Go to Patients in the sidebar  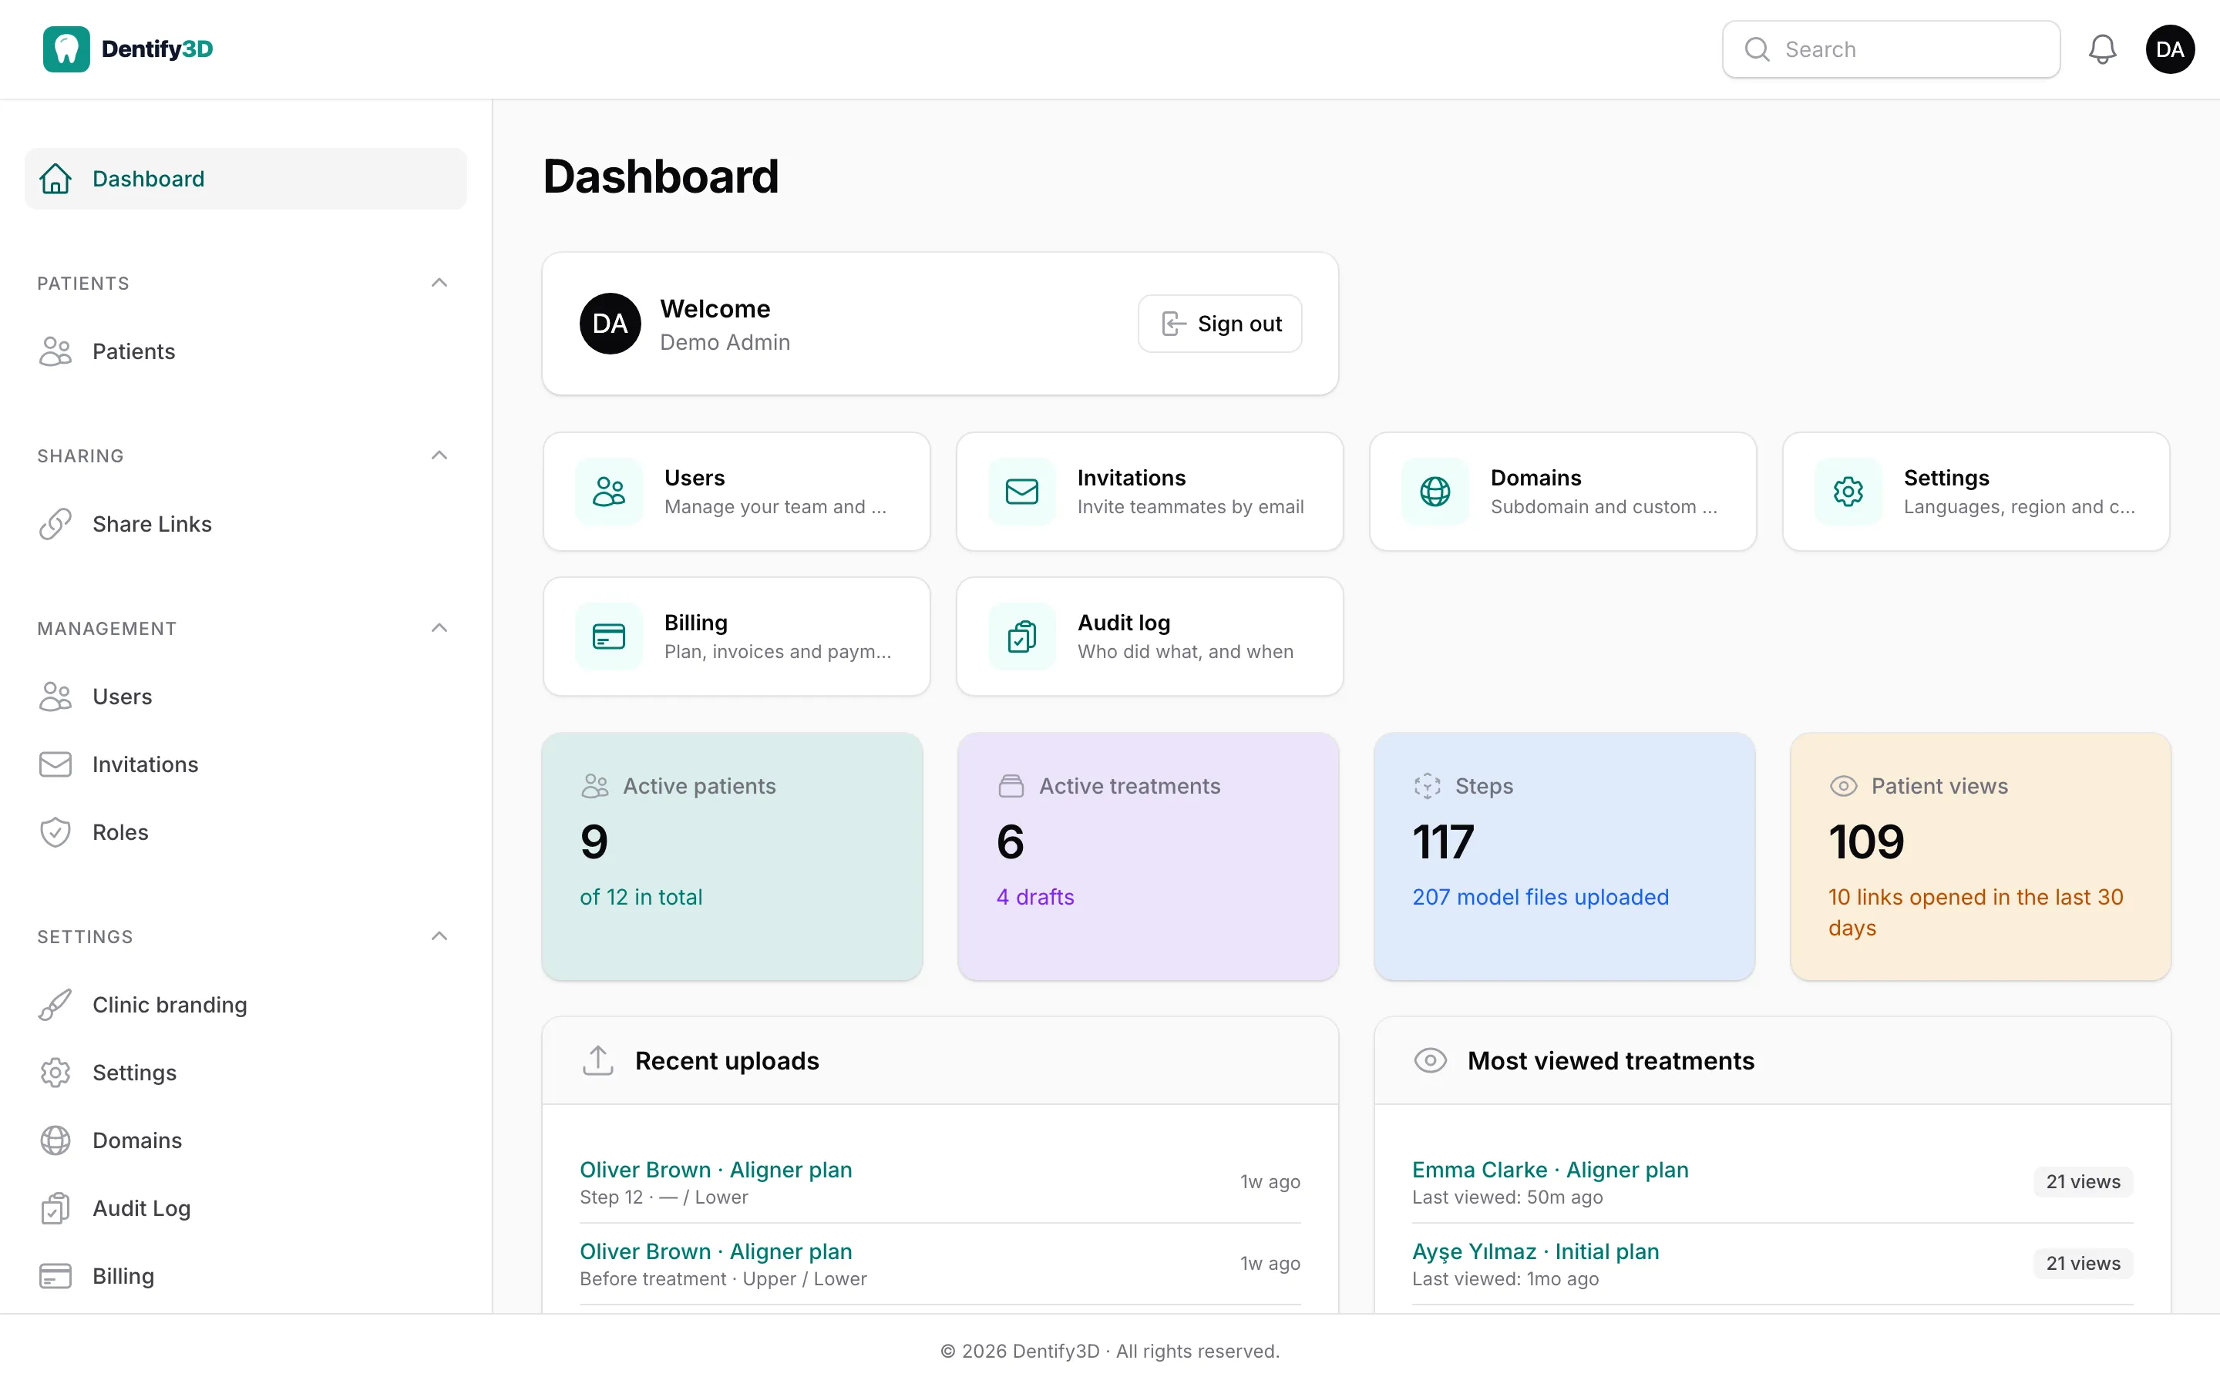tap(246, 351)
